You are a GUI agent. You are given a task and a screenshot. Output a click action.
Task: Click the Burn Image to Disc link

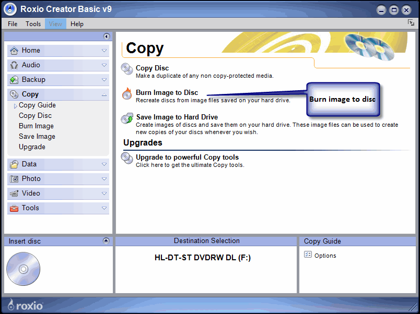click(x=167, y=92)
